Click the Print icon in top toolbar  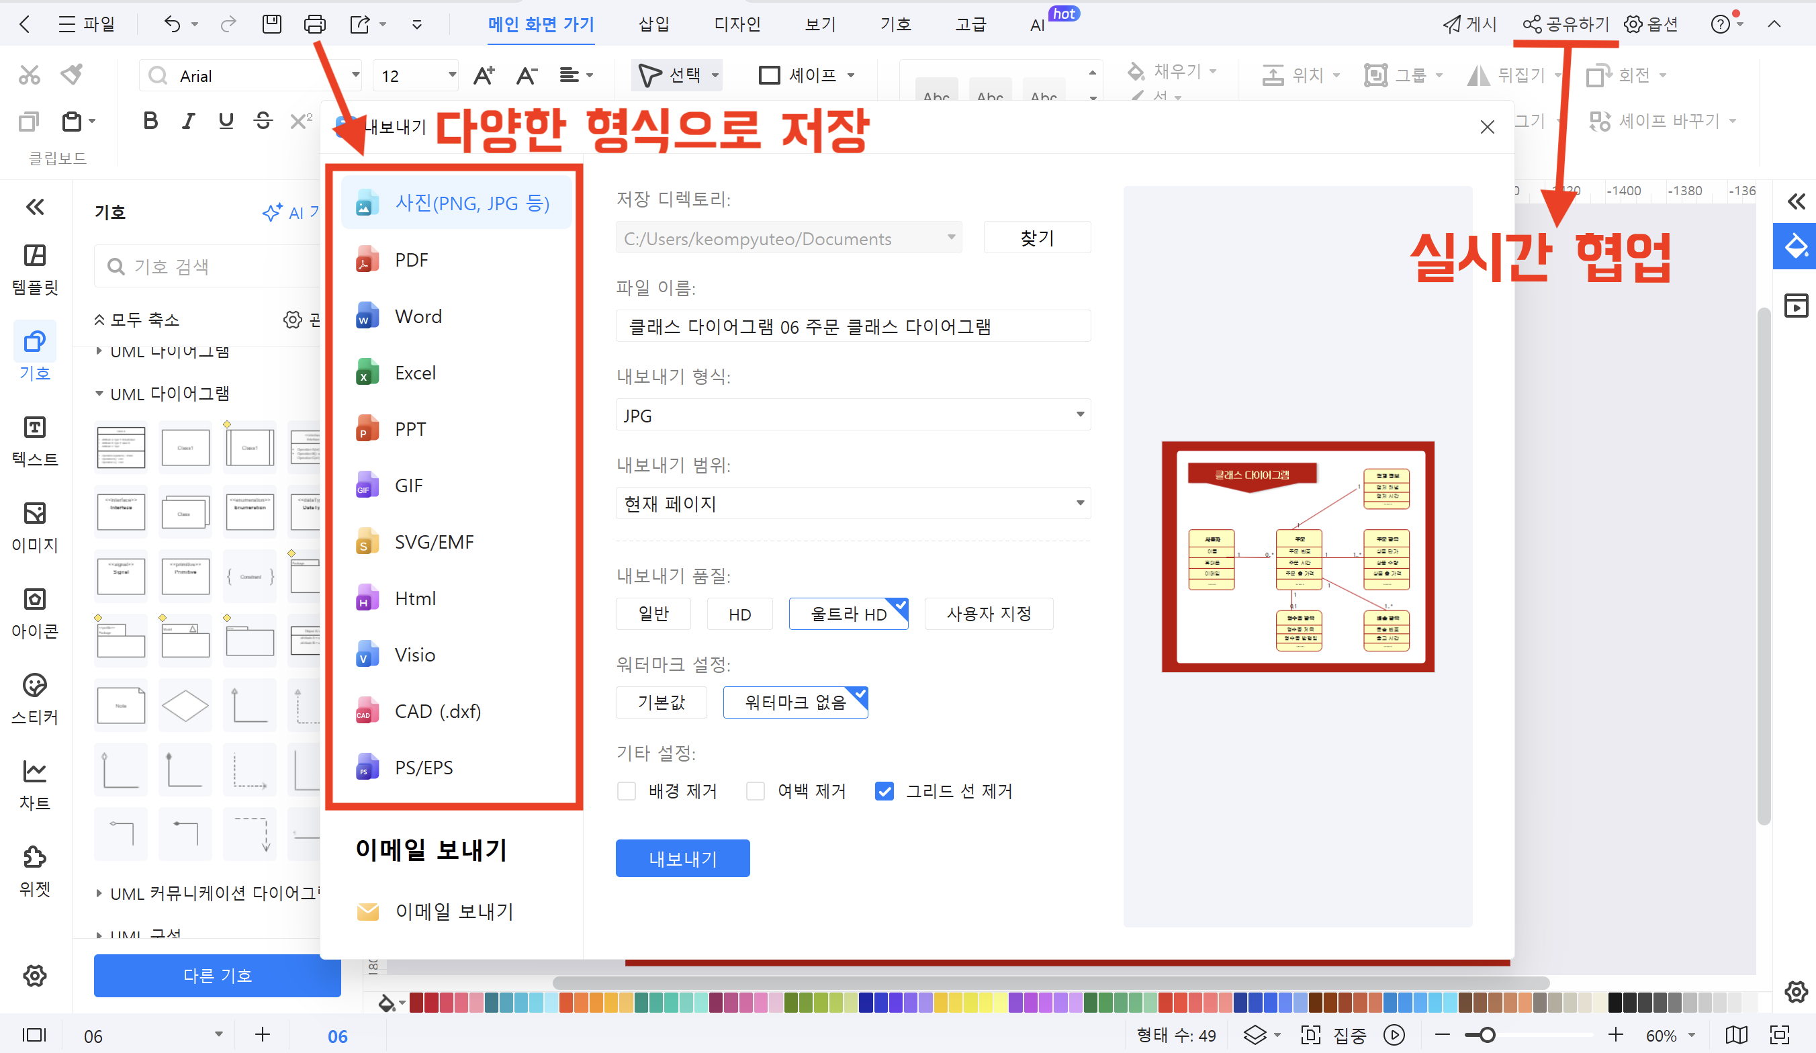pyautogui.click(x=315, y=24)
